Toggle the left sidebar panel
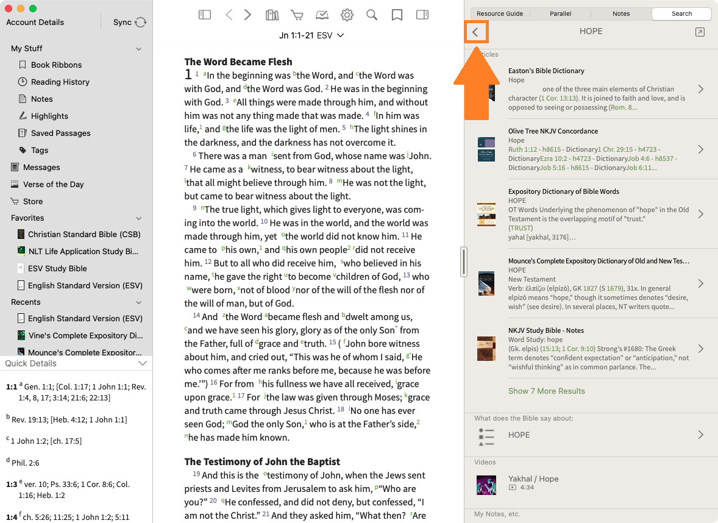Screen dimensions: 718x523 (205, 15)
